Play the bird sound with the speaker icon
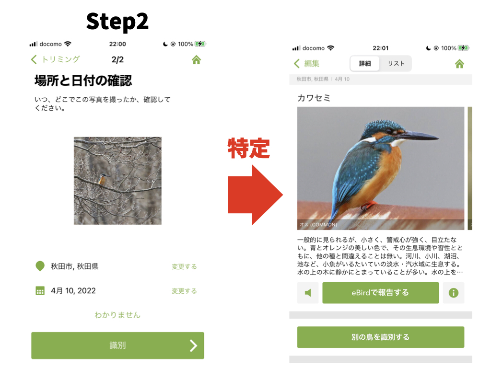The image size is (491, 368). pyautogui.click(x=308, y=293)
